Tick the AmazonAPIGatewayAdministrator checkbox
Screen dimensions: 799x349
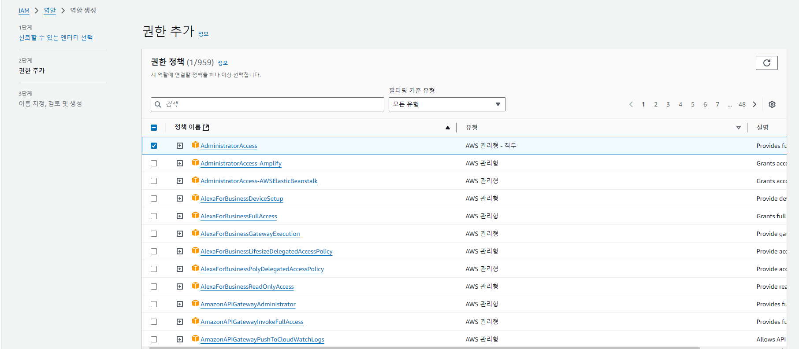[154, 304]
